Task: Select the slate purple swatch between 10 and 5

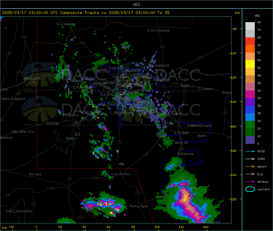Action: pos(250,140)
